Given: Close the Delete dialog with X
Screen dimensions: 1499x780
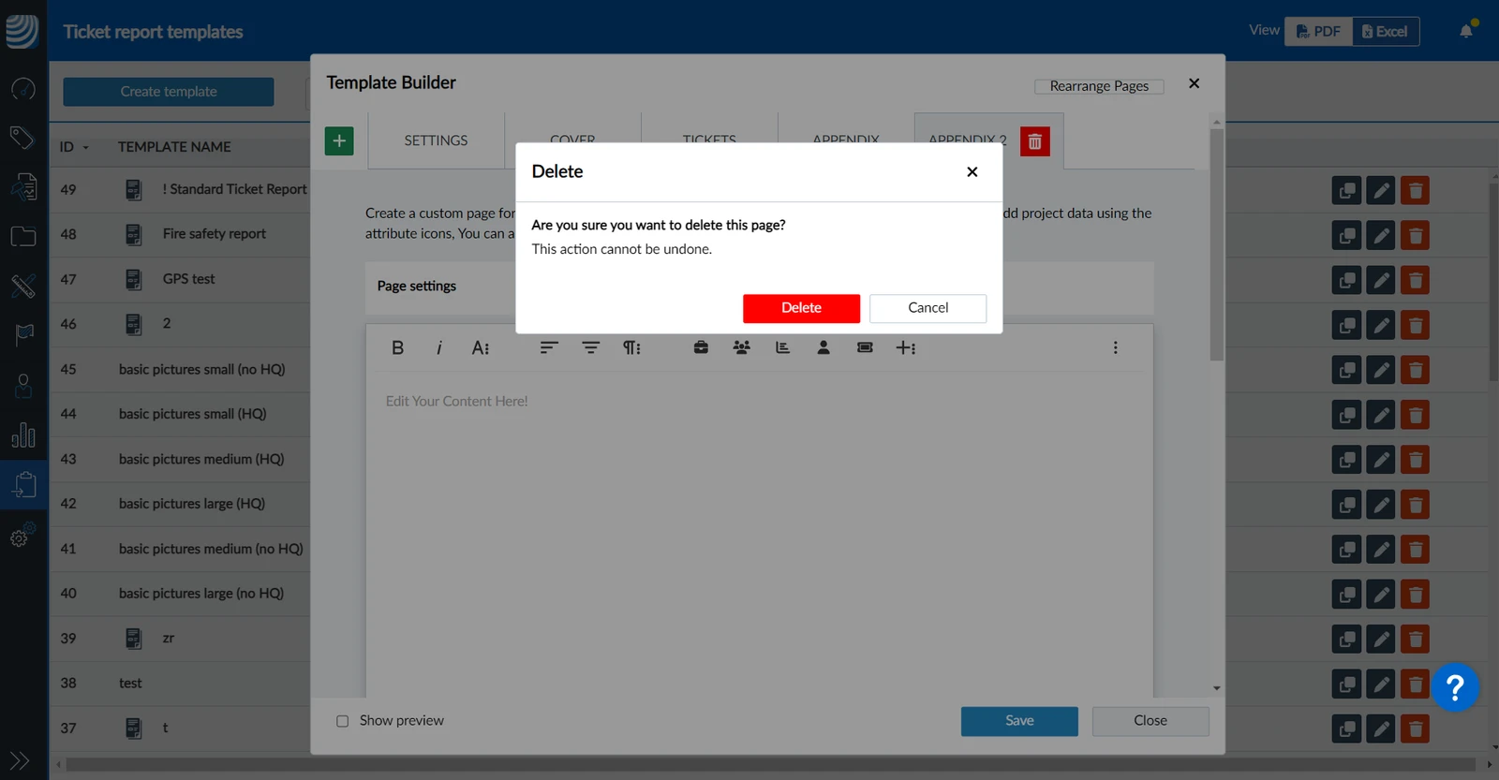Looking at the screenshot, I should [972, 171].
